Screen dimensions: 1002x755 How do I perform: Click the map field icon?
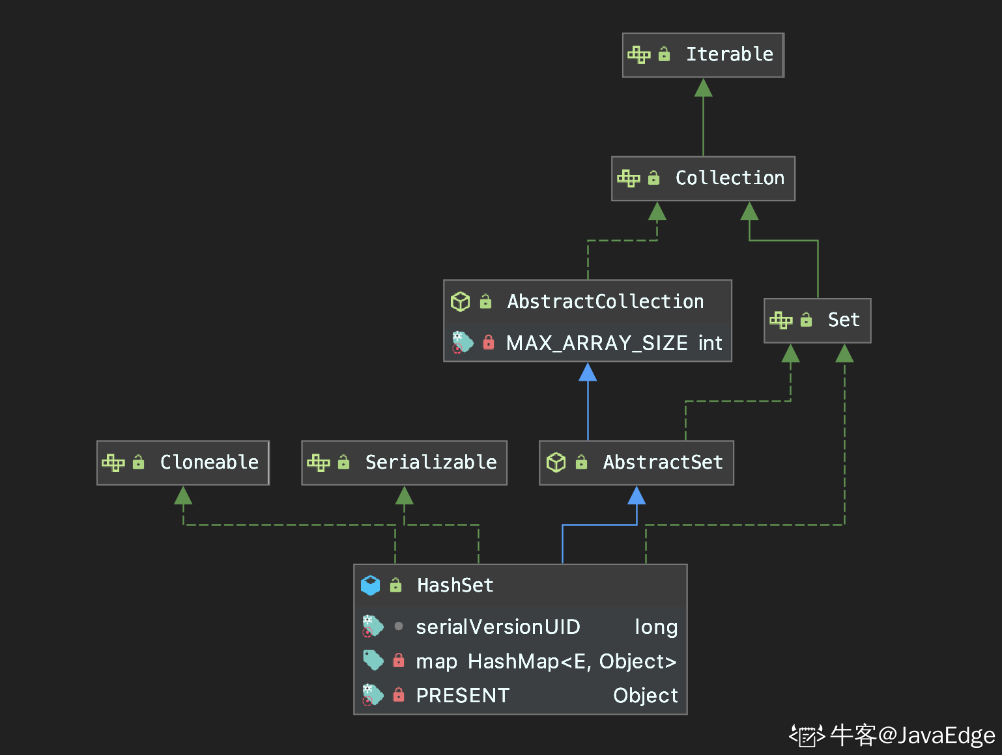373,661
